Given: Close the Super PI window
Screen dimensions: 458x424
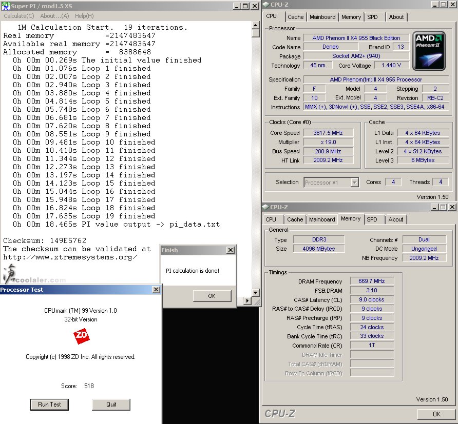Looking at the screenshot, I should pyautogui.click(x=255, y=6).
